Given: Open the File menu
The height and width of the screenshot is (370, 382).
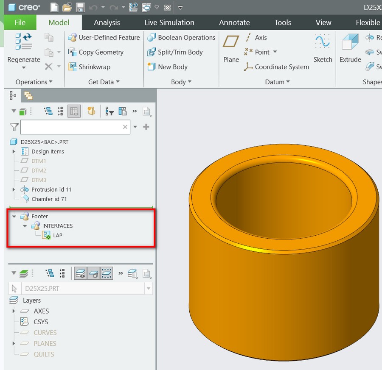Looking at the screenshot, I should point(20,22).
